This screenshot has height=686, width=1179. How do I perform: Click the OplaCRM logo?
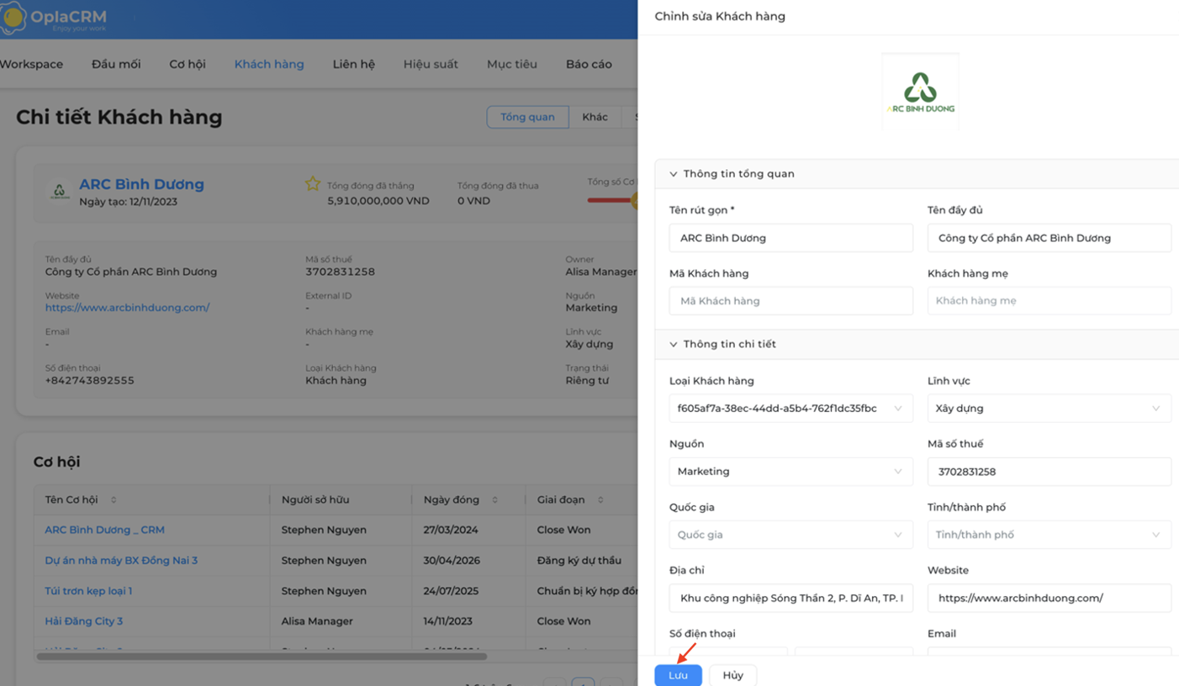click(54, 18)
